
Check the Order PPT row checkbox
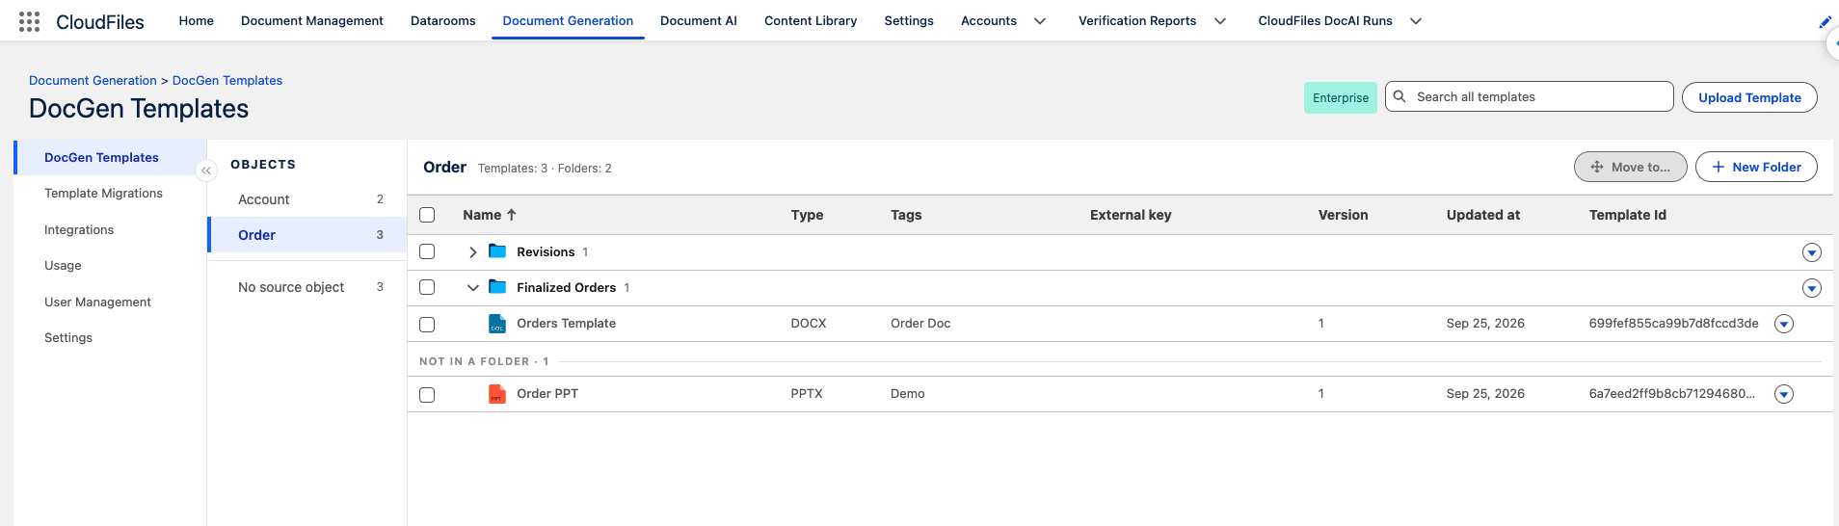pos(427,395)
